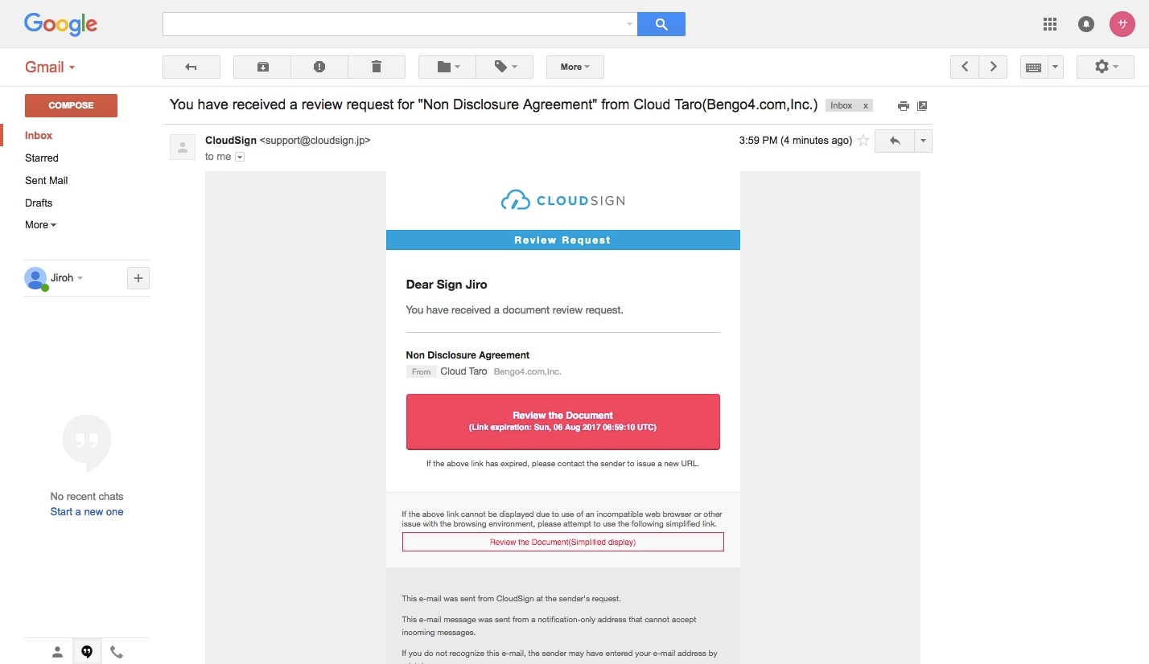Click Start a new one link
The width and height of the screenshot is (1149, 664).
[87, 512]
